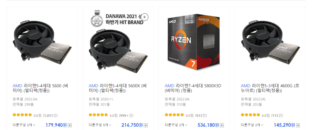312x130 pixels.
Task: Expand 다른구성 5개 options dropdown
Action: (100, 125)
